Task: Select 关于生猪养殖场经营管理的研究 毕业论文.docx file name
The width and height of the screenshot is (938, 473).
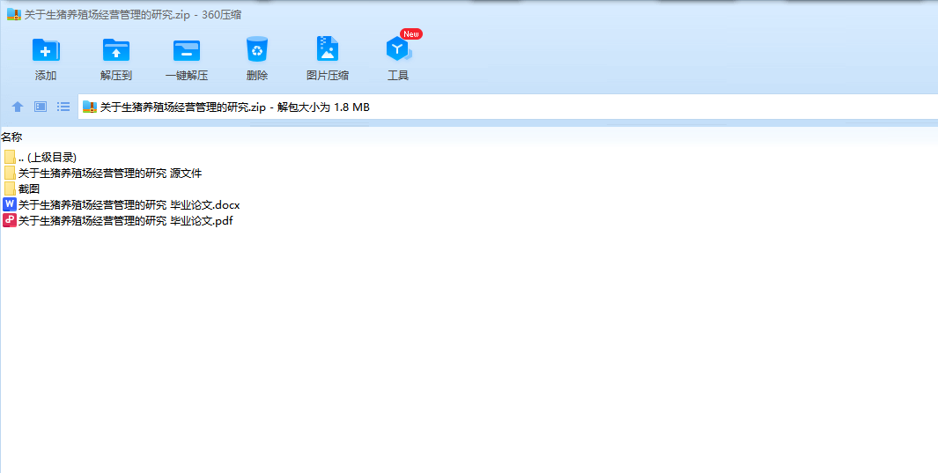Action: point(129,204)
